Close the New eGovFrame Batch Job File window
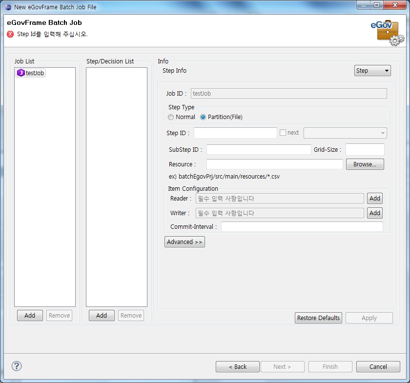The height and width of the screenshot is (383, 410). click(x=395, y=5)
